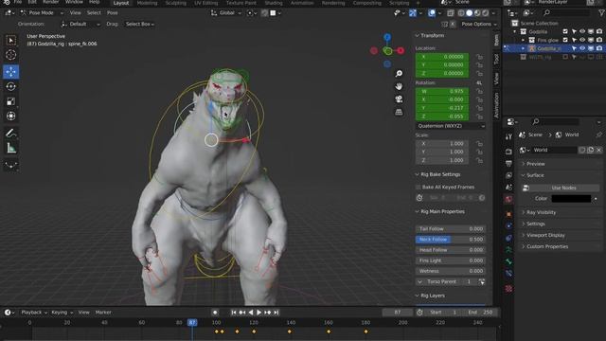Lock Scale Z with its padlock
The height and width of the screenshot is (341, 606).
click(x=479, y=160)
